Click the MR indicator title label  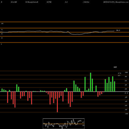coord(115,67)
